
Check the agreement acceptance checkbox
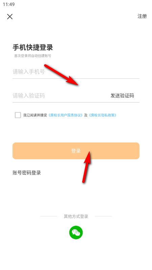tap(18, 115)
